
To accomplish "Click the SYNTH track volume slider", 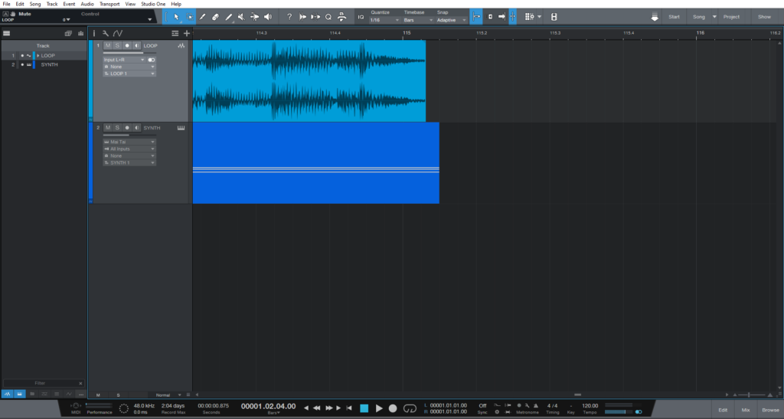I will point(129,135).
